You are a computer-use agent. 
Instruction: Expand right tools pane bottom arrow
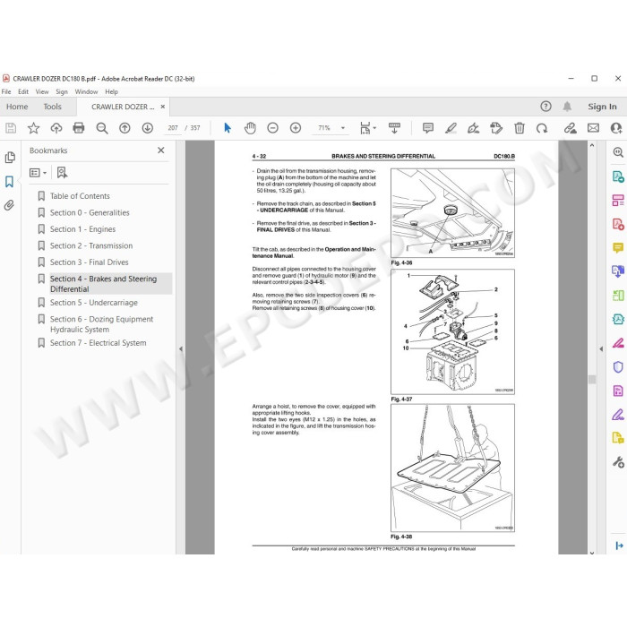coord(620,545)
